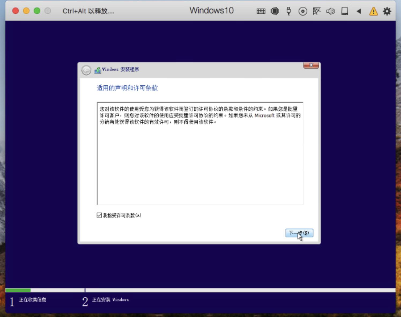401x317 pixels.
Task: Close the Windows 安装程序 dialog
Action: [311, 65]
